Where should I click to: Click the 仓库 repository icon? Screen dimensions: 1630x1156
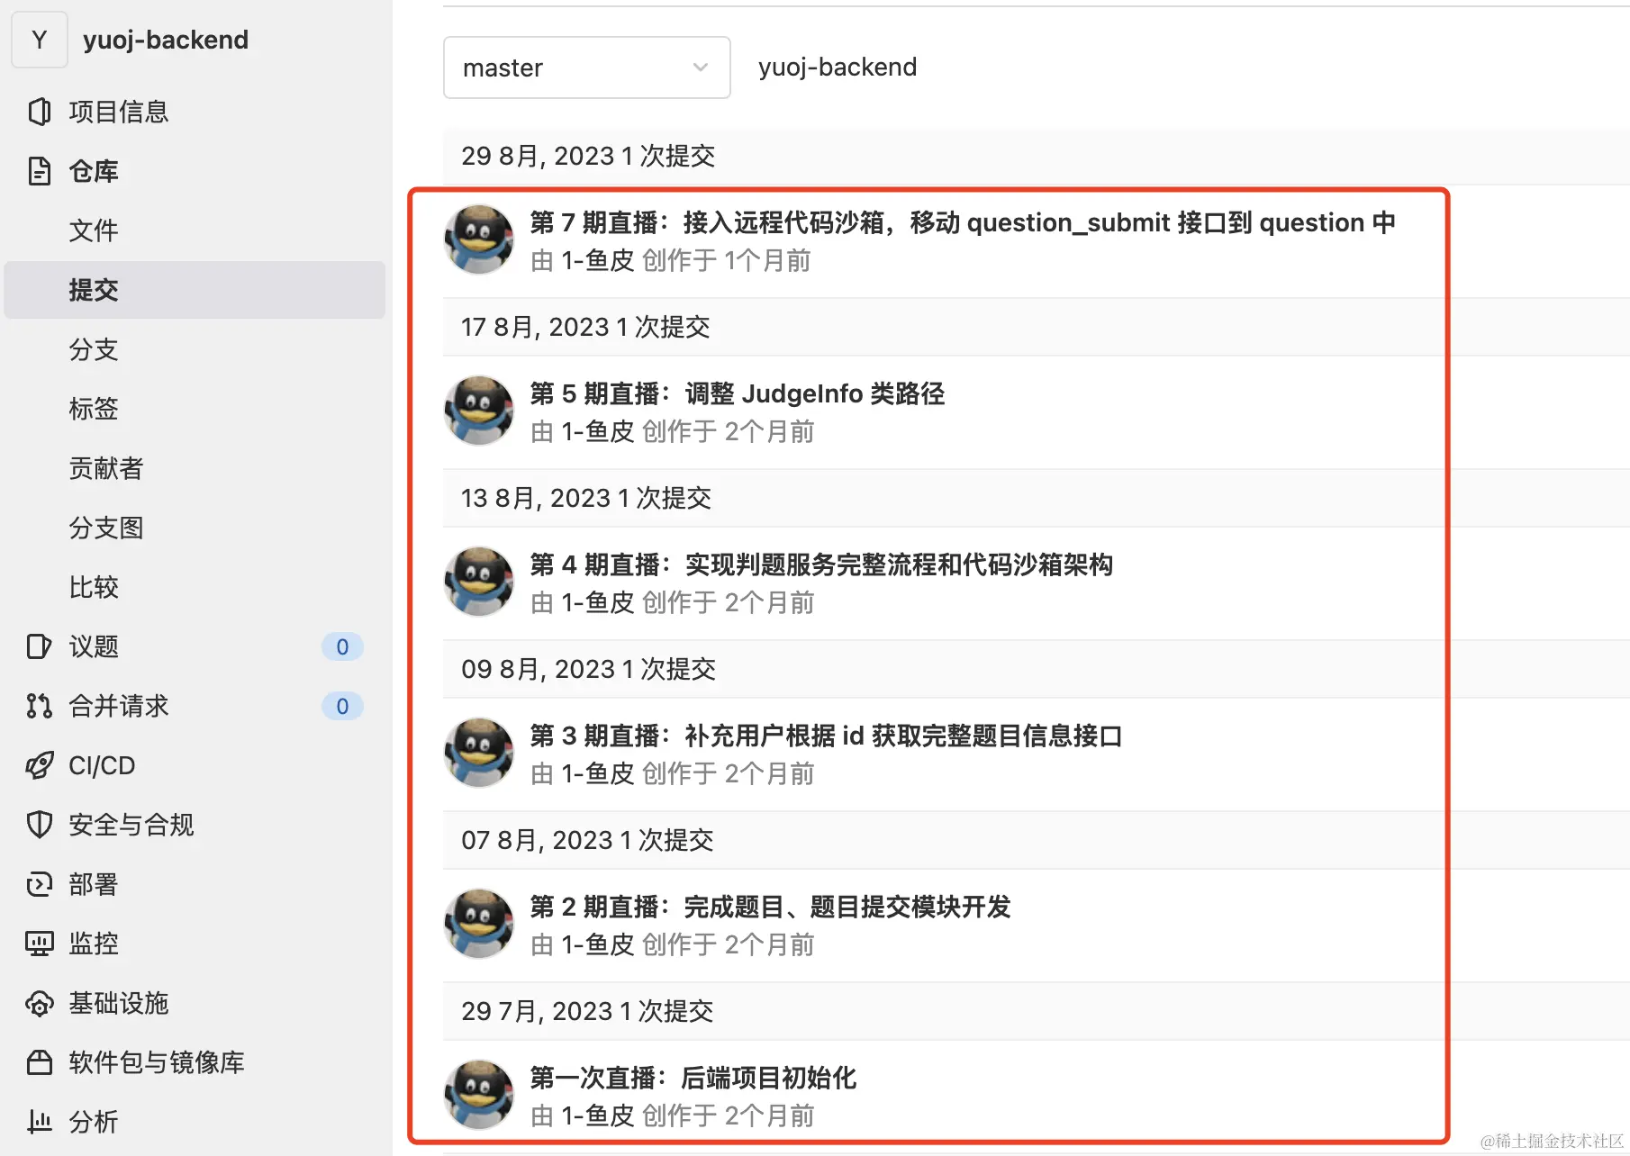39,171
